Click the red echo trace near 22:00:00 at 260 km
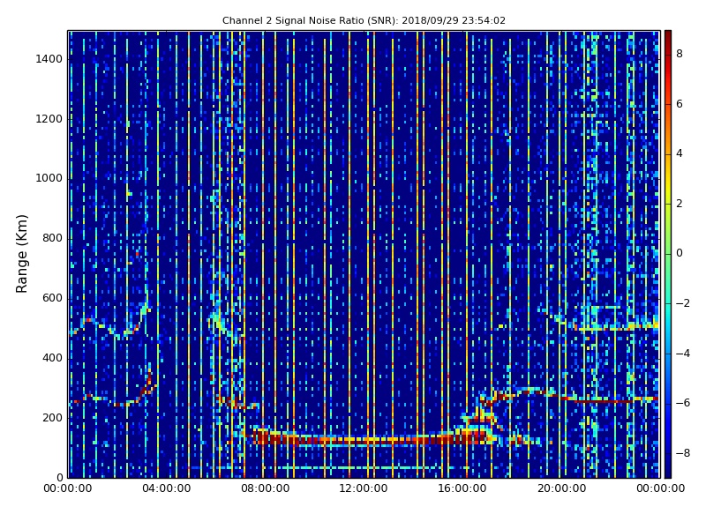This screenshot has width=706, height=529. [x=604, y=401]
